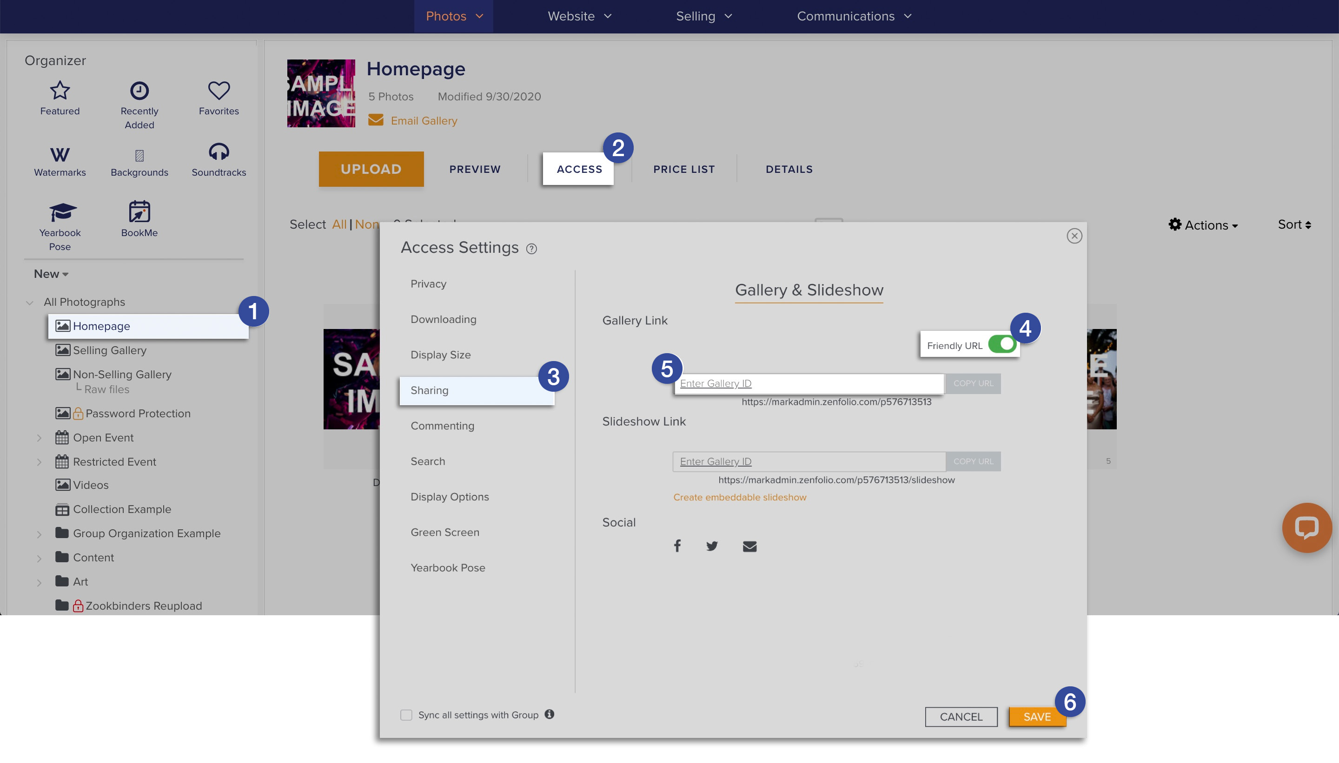Open the Website dropdown menu
Image resolution: width=1339 pixels, height=763 pixels.
click(x=580, y=16)
